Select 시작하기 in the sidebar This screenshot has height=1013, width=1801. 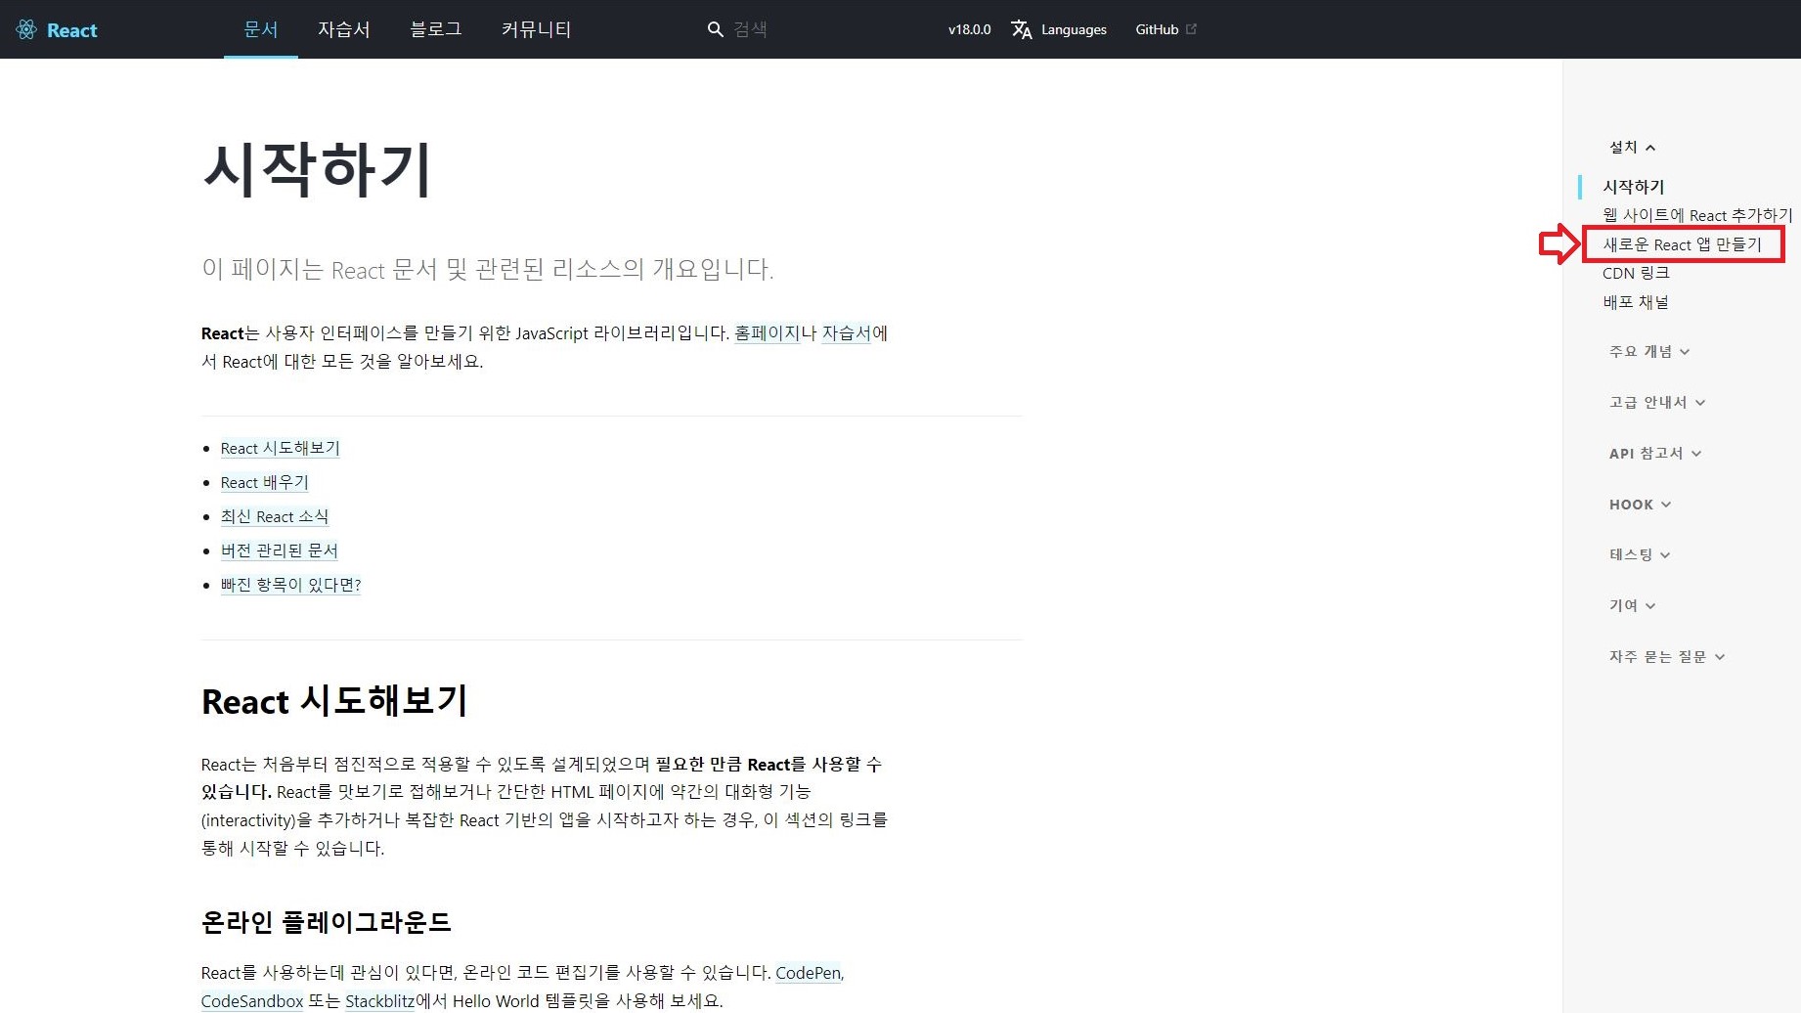[x=1633, y=186]
